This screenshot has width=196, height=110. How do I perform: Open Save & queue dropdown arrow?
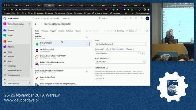point(100,31)
